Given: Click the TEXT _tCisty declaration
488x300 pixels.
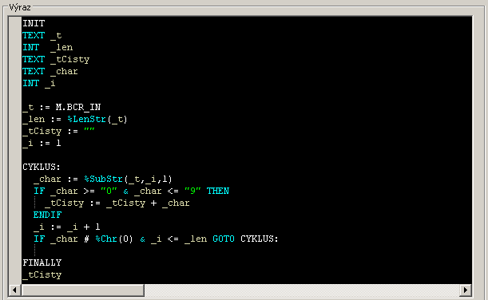Looking at the screenshot, I should click(x=56, y=59).
